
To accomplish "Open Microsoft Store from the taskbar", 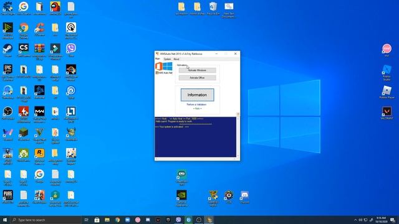I will 97,220.
